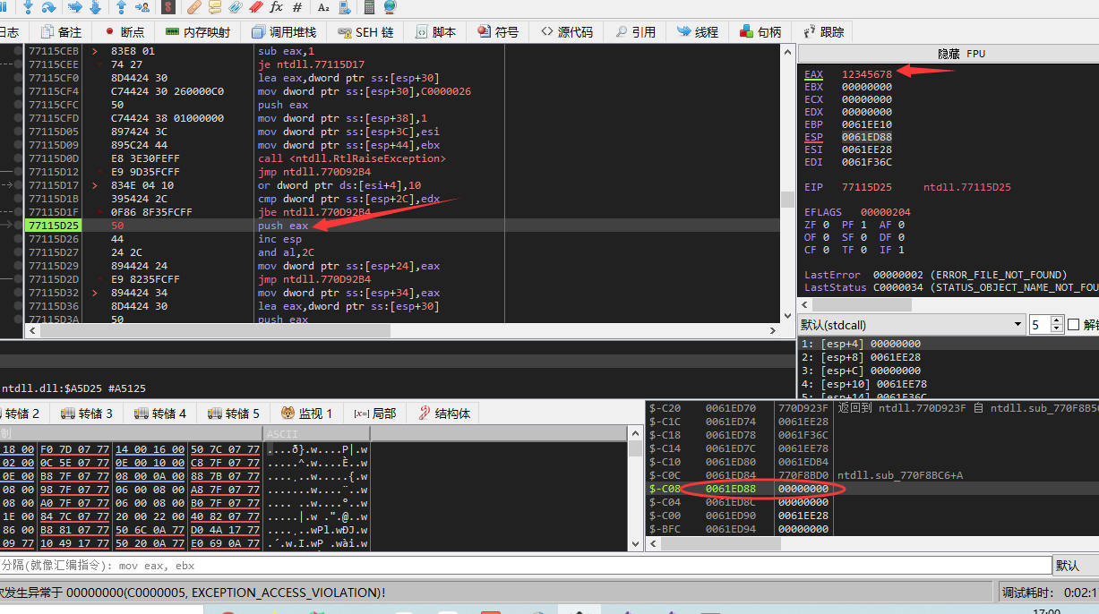Click the Trace Into toolbar icon

click(75, 7)
